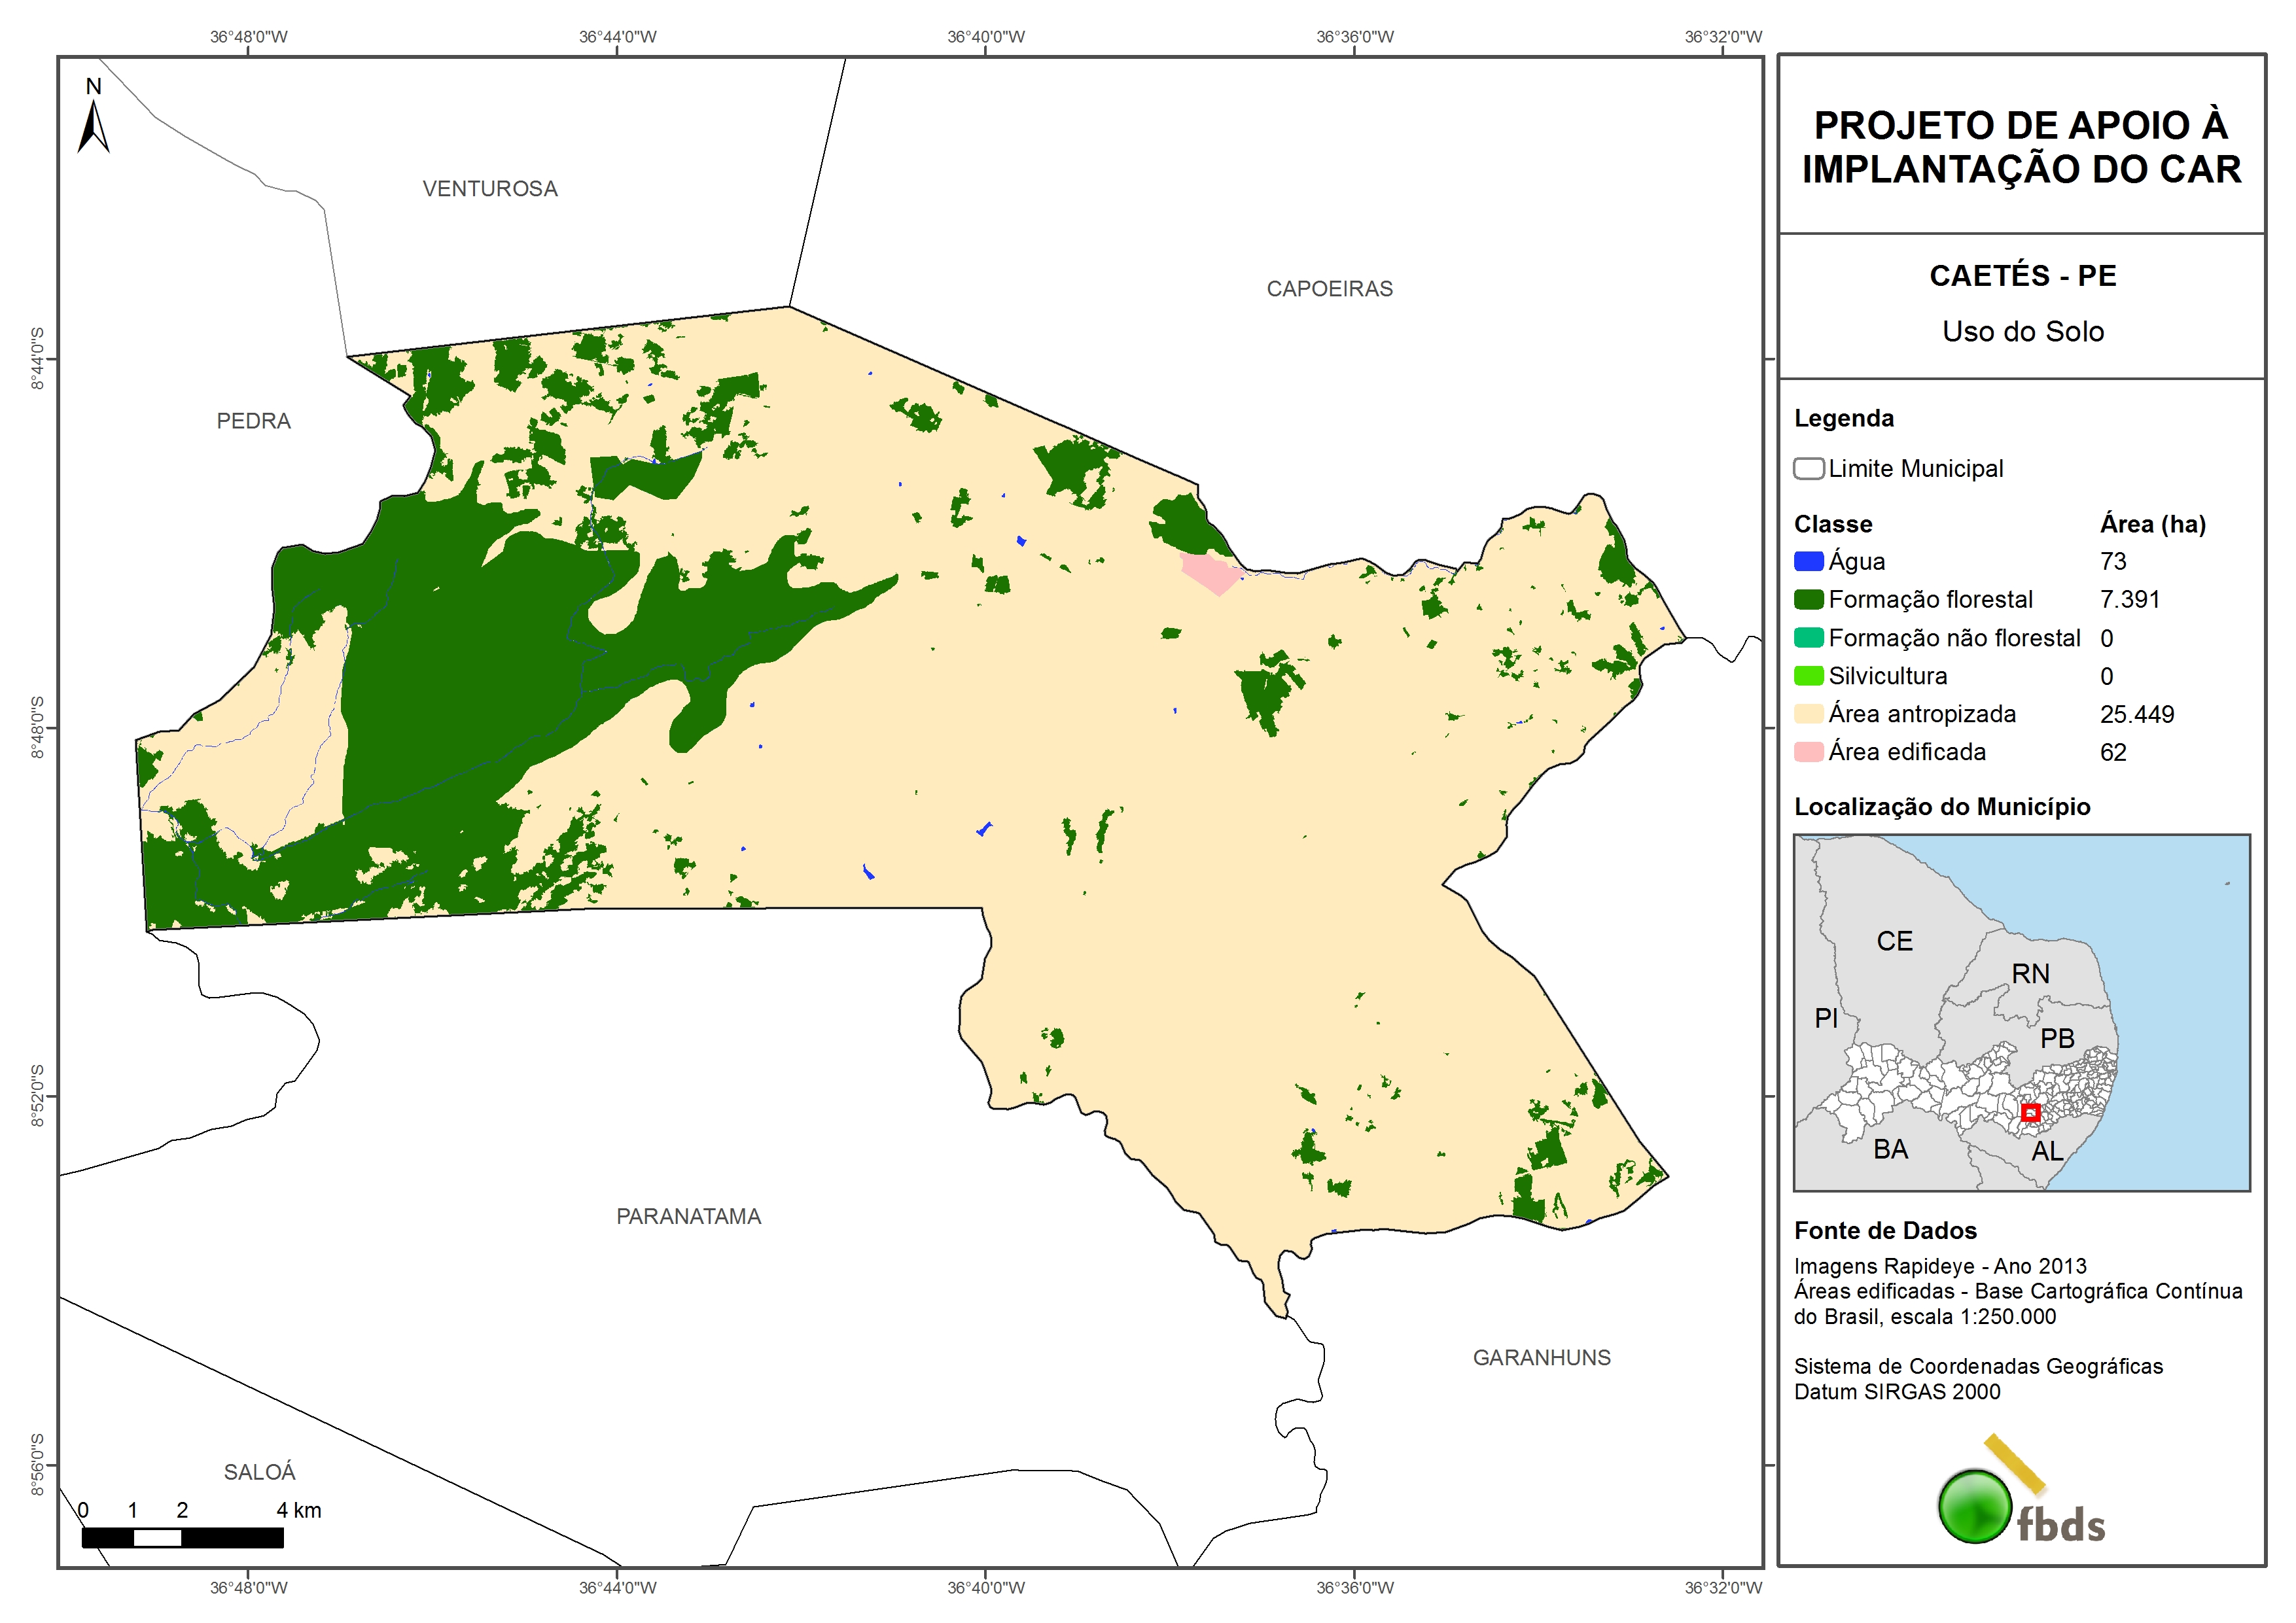Click the GARANHUNS municipality label
The image size is (2296, 1623).
coord(1541,1357)
